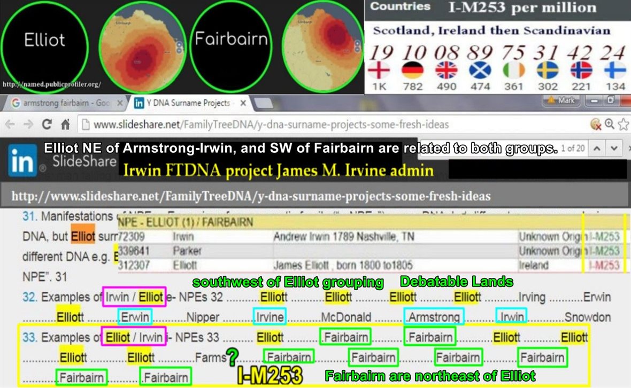Image resolution: width=631 pixels, height=388 pixels.
Task: Click the Ireland origin cell
Action: [x=534, y=266]
